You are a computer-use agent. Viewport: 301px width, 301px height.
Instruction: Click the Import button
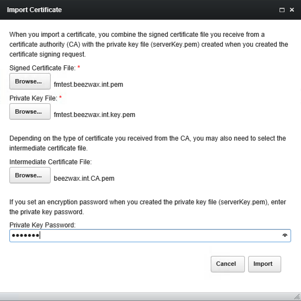pyautogui.click(x=264, y=264)
